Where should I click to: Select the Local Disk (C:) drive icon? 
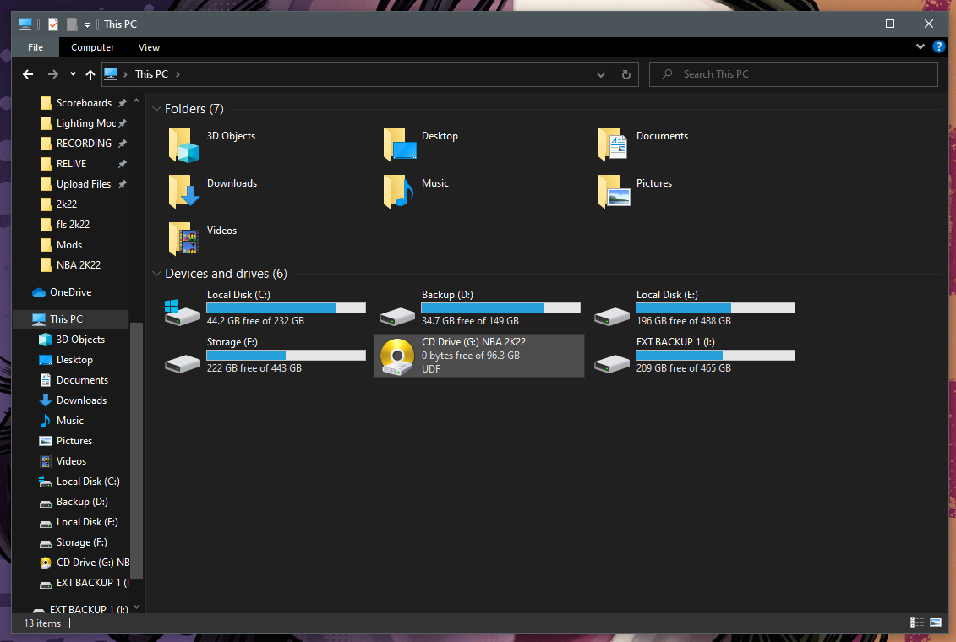coord(182,313)
